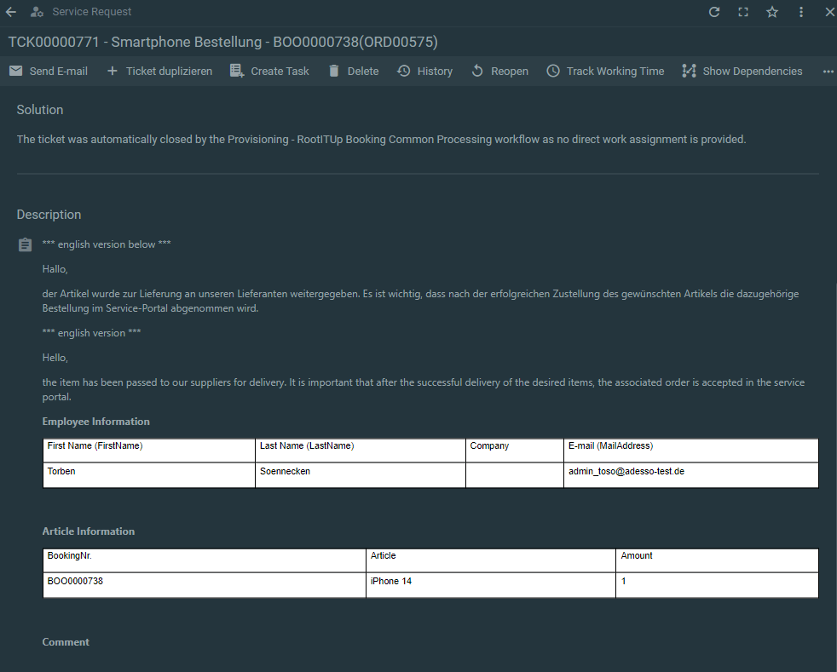Click ticket title TCK00000771 Smartphone Bestellung

[x=222, y=42]
